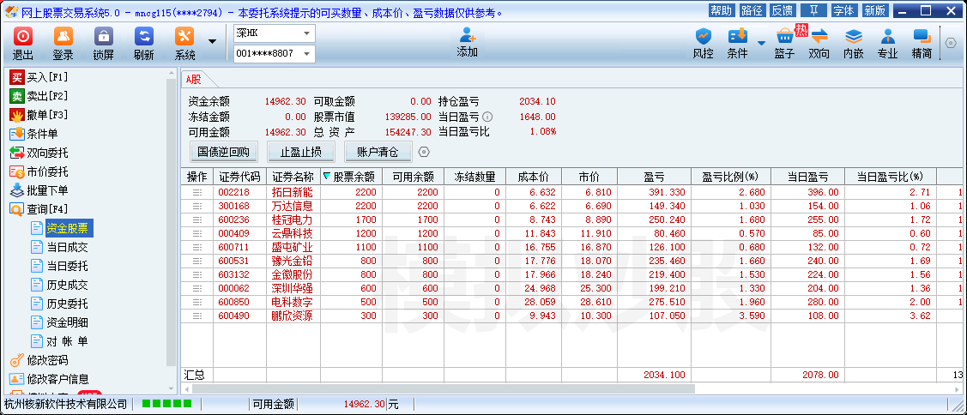This screenshot has width=967, height=415.
Task: Refresh data with the 刷新 icon
Action: click(143, 43)
